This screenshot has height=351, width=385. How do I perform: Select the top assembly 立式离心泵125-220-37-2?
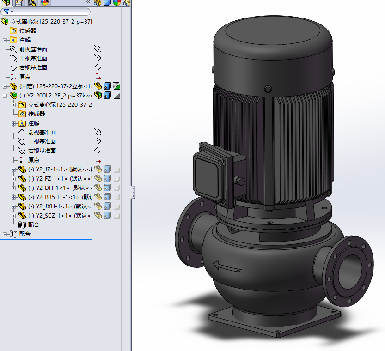tap(51, 22)
